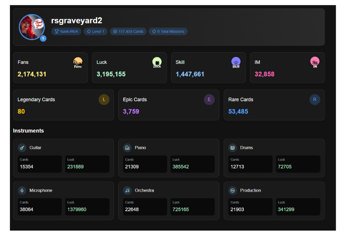Click the Rare Cards R badge
Screen dimensions: 348x237
tap(315, 100)
